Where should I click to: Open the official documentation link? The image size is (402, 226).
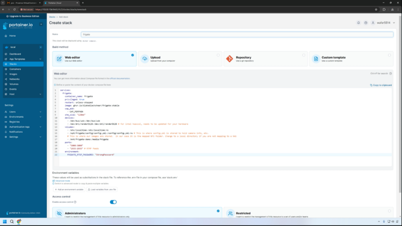pos(120,78)
